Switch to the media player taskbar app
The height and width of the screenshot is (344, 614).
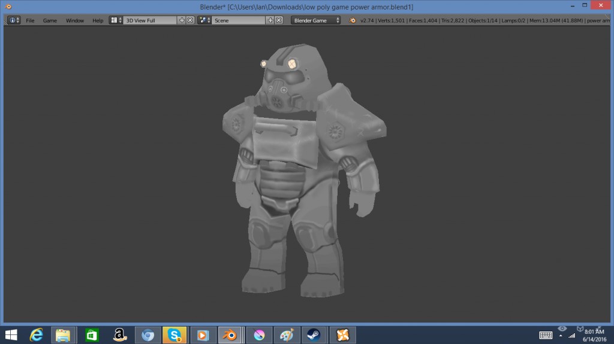[203, 335]
